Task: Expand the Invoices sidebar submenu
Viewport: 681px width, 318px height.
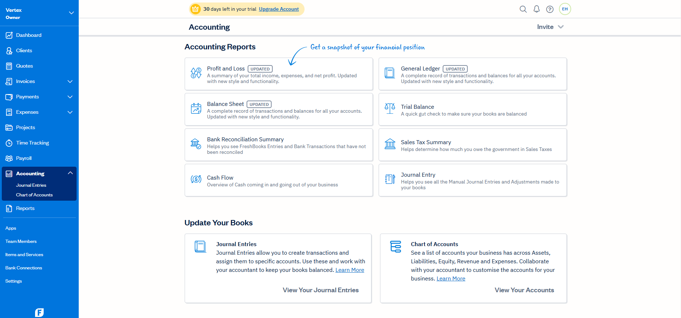Action: point(70,82)
